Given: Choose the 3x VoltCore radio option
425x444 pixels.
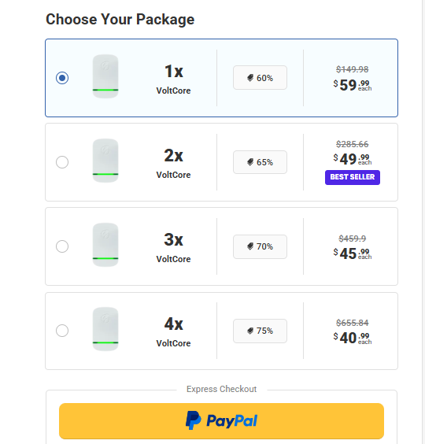Looking at the screenshot, I should click(62, 246).
